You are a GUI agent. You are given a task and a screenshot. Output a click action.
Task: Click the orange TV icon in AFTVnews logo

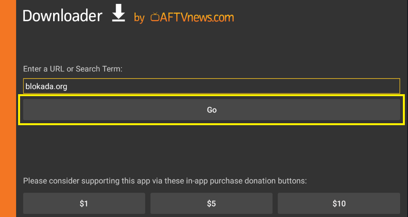155,17
